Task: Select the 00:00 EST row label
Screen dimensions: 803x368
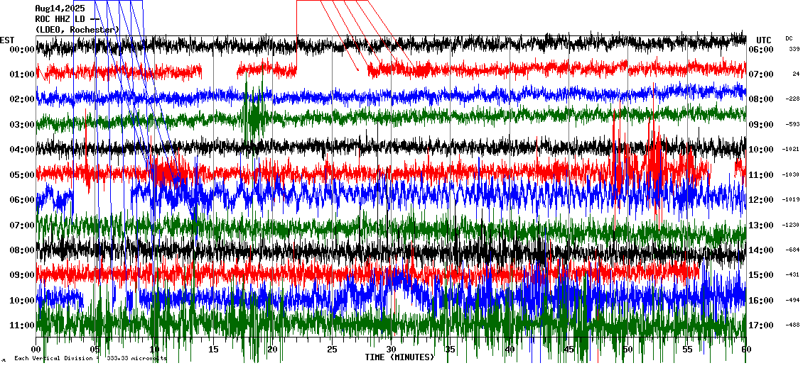Action: click(23, 50)
